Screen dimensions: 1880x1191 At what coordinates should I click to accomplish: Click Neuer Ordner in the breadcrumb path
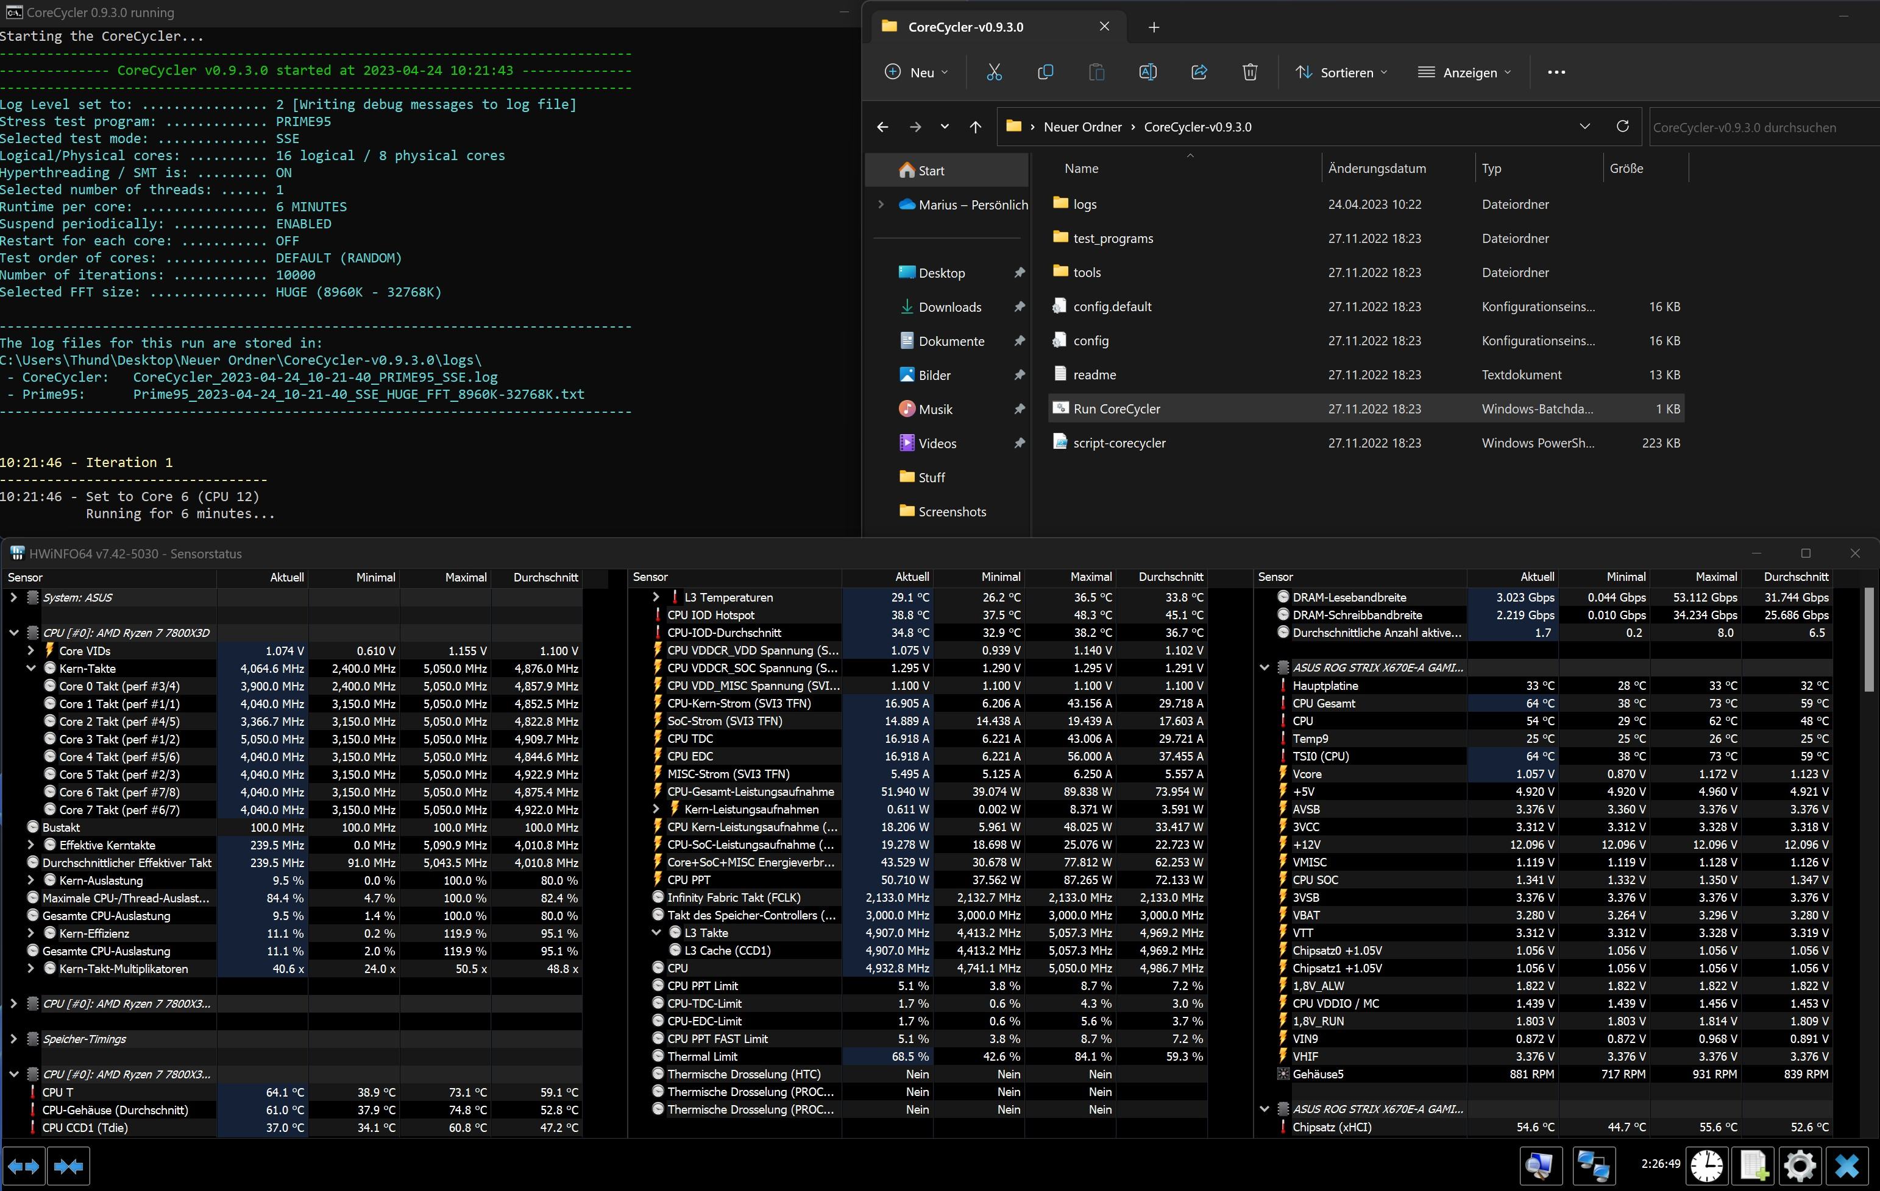[x=1082, y=127]
